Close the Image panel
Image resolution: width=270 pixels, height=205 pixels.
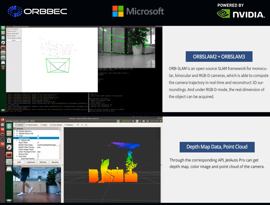tap(60, 166)
